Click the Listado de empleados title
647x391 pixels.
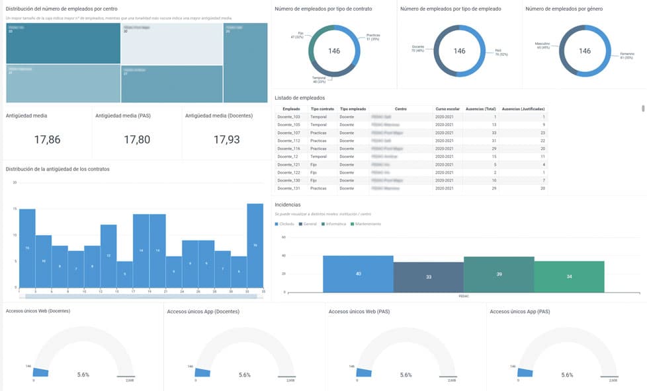[300, 98]
